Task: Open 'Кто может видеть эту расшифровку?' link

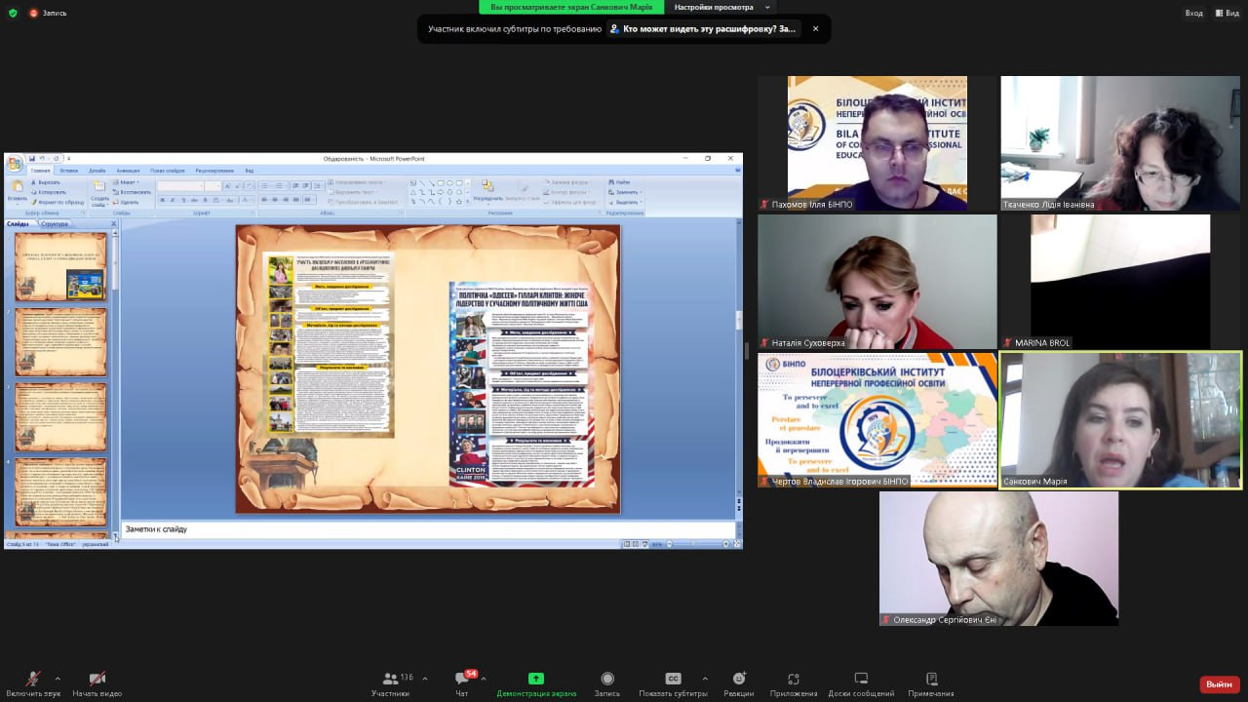Action: (x=703, y=28)
